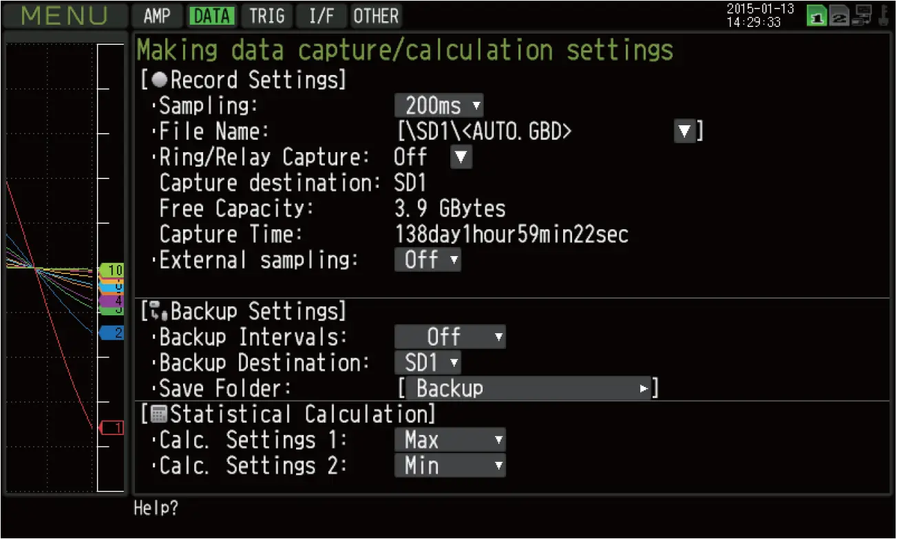
Task: Switch to the TRIG tab
Action: tap(266, 16)
